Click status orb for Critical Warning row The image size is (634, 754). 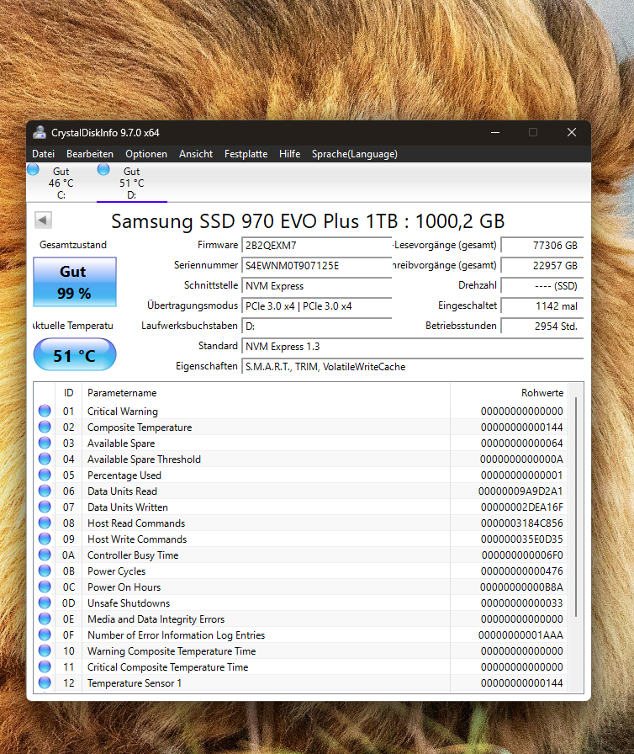(45, 411)
